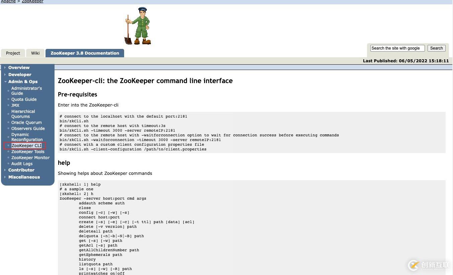Open the Observers Guide page
This screenshot has height=275, width=453.
(28, 129)
